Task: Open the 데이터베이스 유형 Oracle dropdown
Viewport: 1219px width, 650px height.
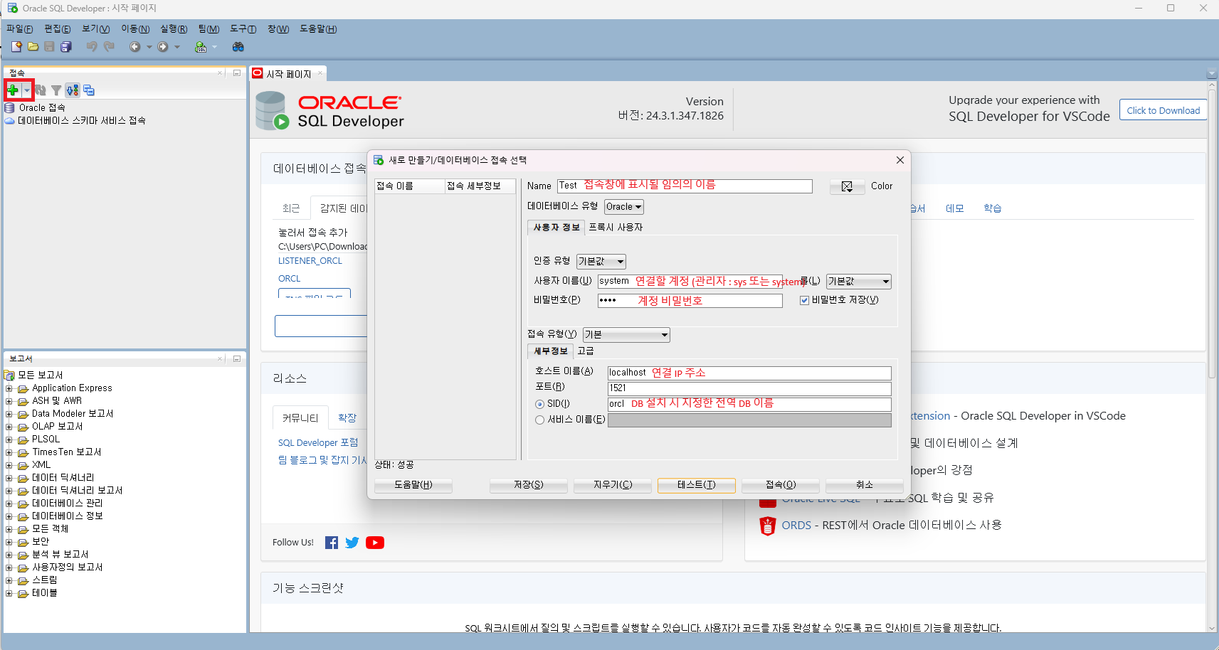Action: pos(624,207)
